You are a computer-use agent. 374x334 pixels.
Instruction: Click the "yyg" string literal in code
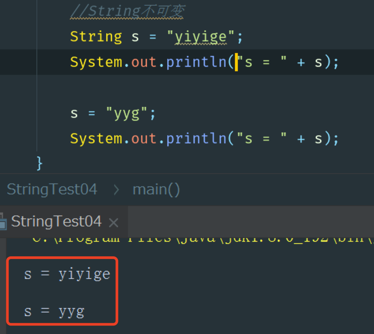[126, 113]
